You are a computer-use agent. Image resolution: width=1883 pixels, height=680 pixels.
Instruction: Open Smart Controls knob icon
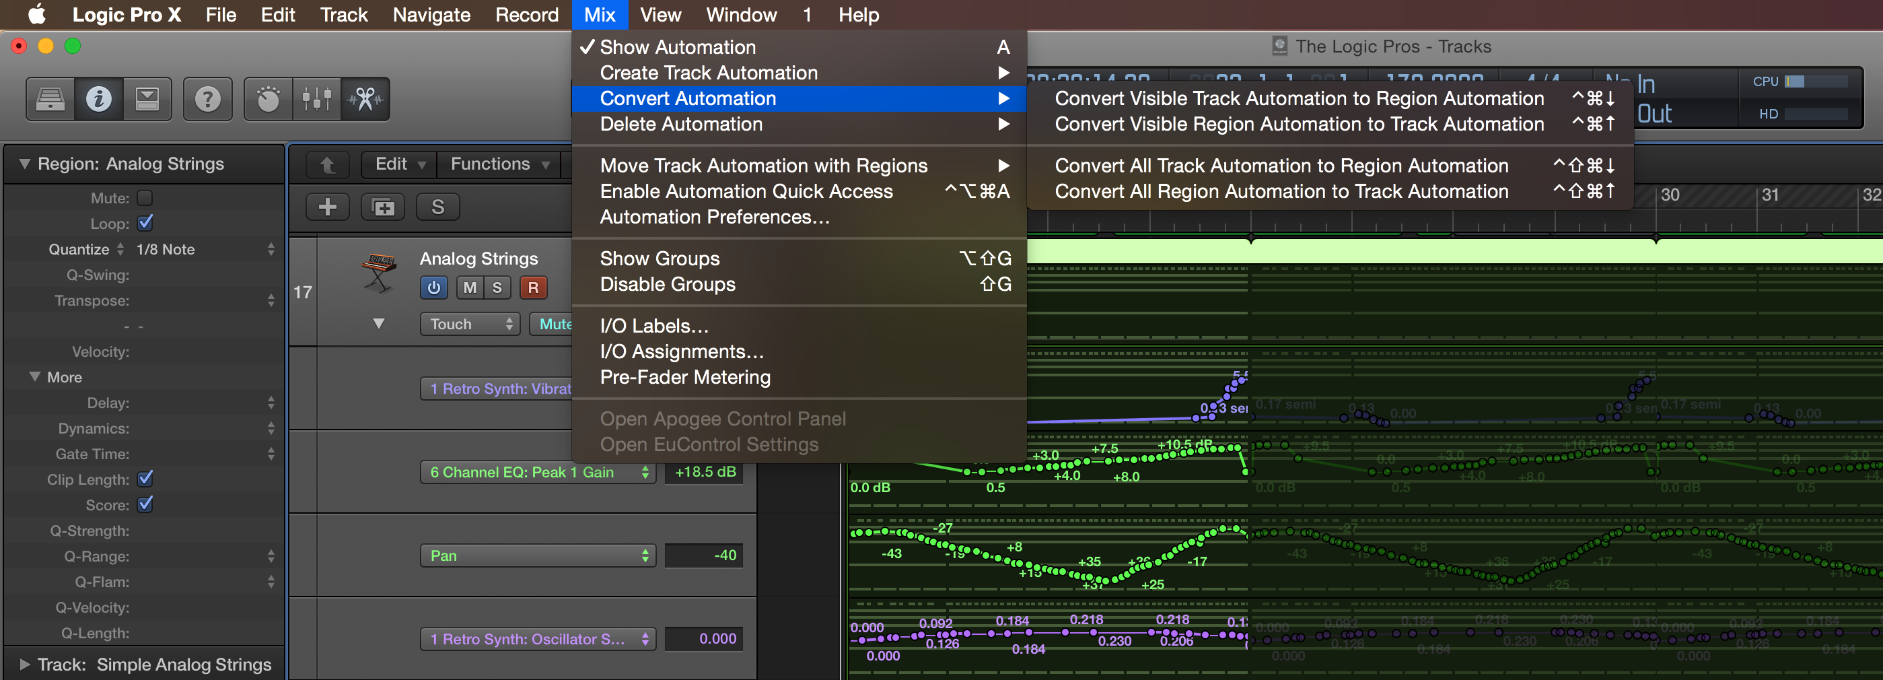tap(269, 99)
